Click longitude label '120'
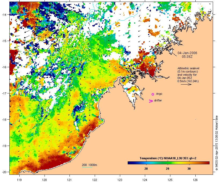Image resolution: width=220 pixels, height=182 pixels. click(x=45, y=180)
